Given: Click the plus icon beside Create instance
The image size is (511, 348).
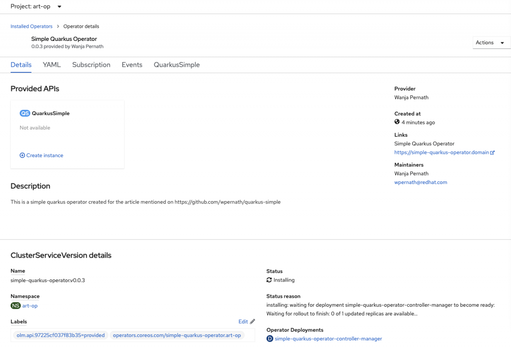Looking at the screenshot, I should click(x=22, y=155).
